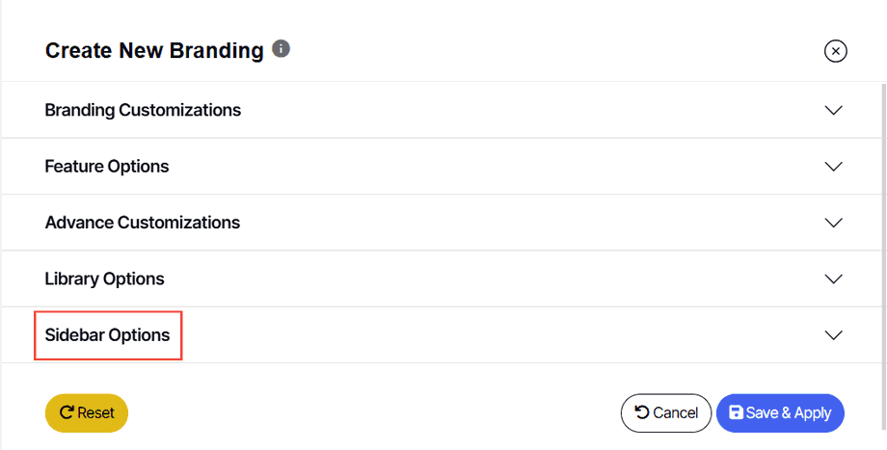Expand Library Options using its chevron arrow
This screenshot has width=887, height=450.
834,279
